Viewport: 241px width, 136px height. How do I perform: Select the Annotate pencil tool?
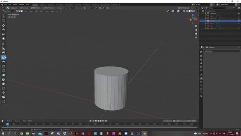(x=3, y=44)
